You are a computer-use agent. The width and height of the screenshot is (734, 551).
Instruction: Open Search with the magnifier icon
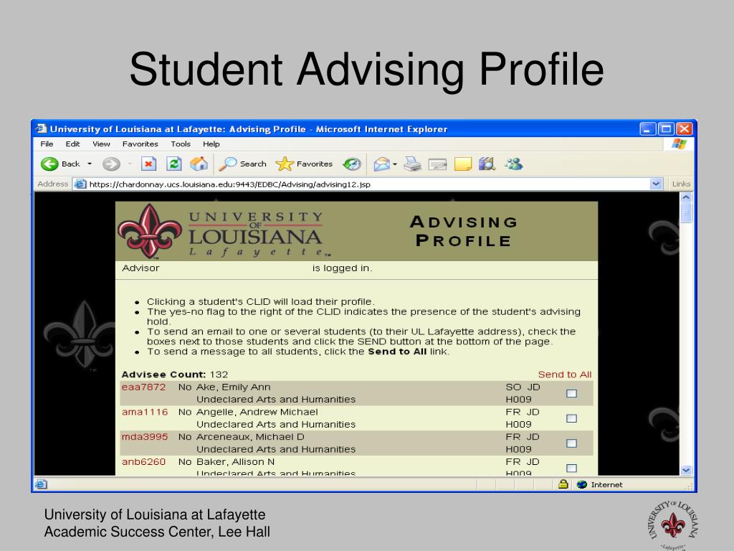click(x=228, y=164)
